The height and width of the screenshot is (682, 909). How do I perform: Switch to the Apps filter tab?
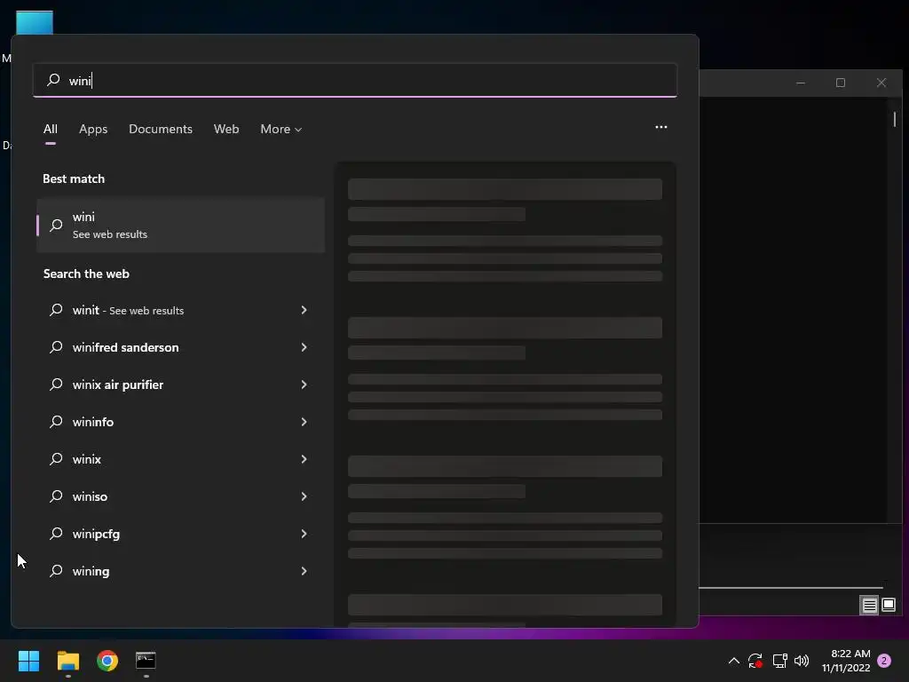[x=93, y=129]
